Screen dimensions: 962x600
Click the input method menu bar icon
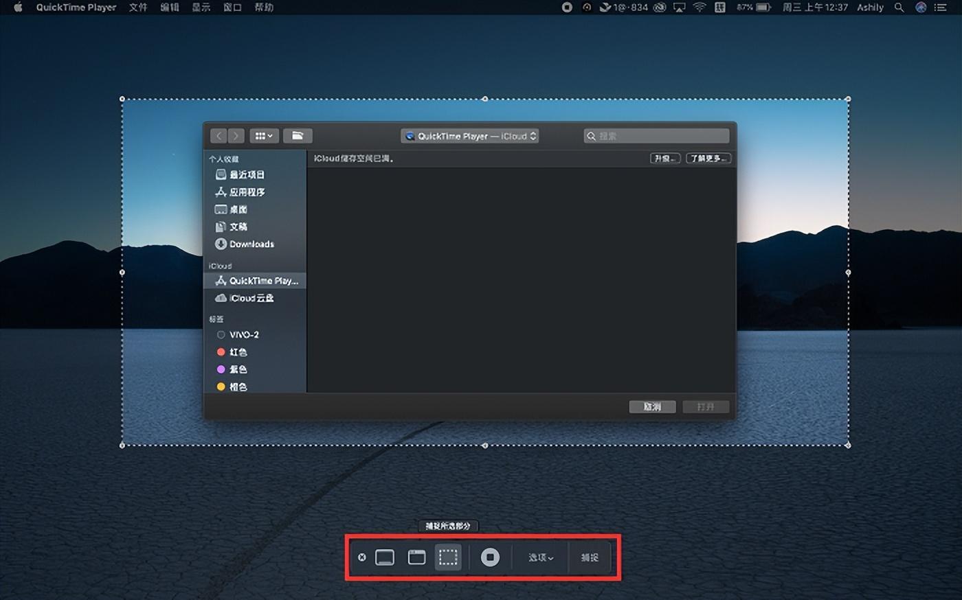[719, 7]
